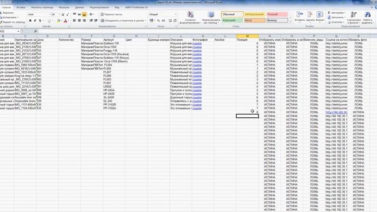Apply the 'Плохой' red cell style

pos(277,14)
